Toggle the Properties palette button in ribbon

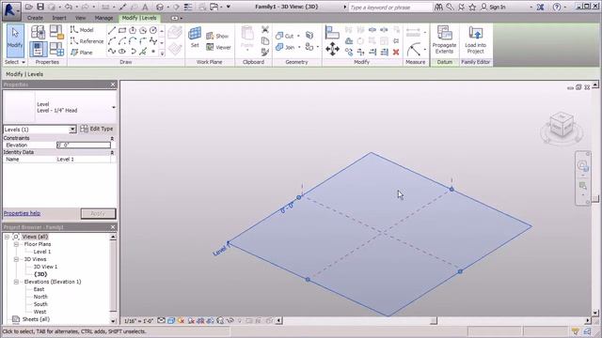point(38,49)
